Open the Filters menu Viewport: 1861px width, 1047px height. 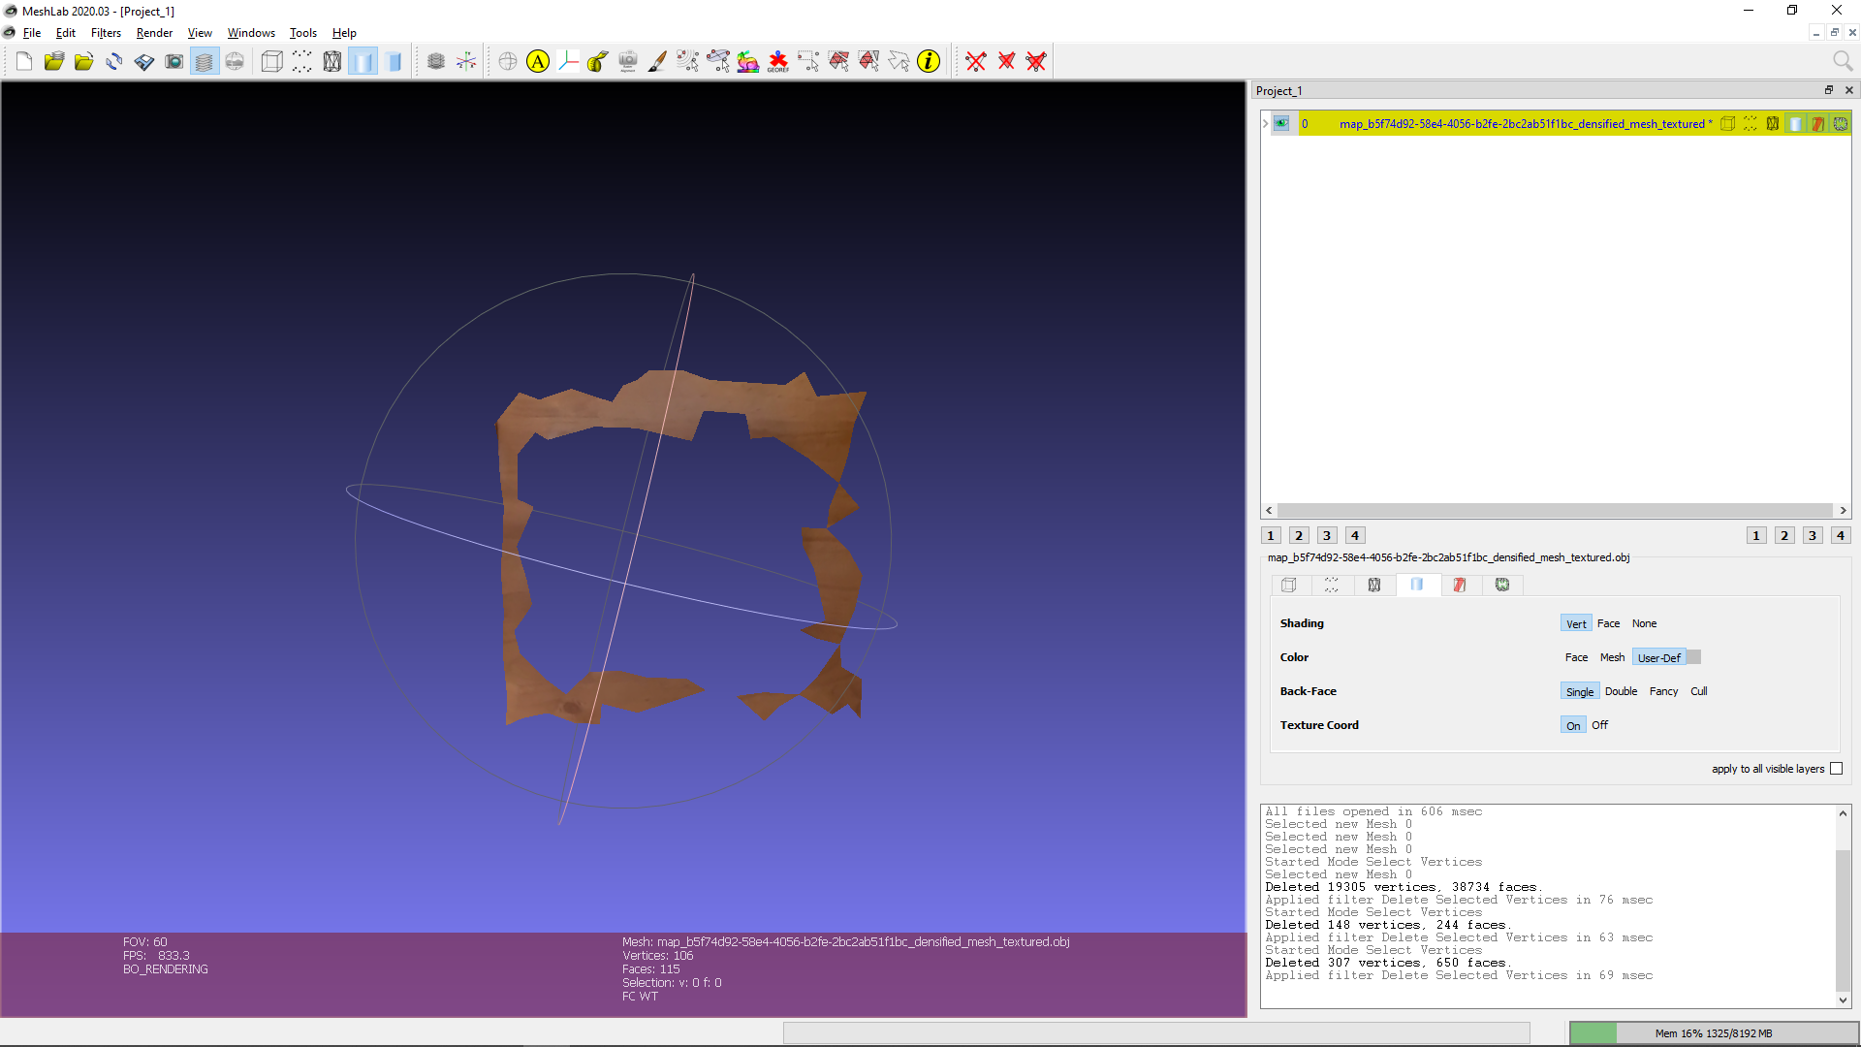[106, 32]
